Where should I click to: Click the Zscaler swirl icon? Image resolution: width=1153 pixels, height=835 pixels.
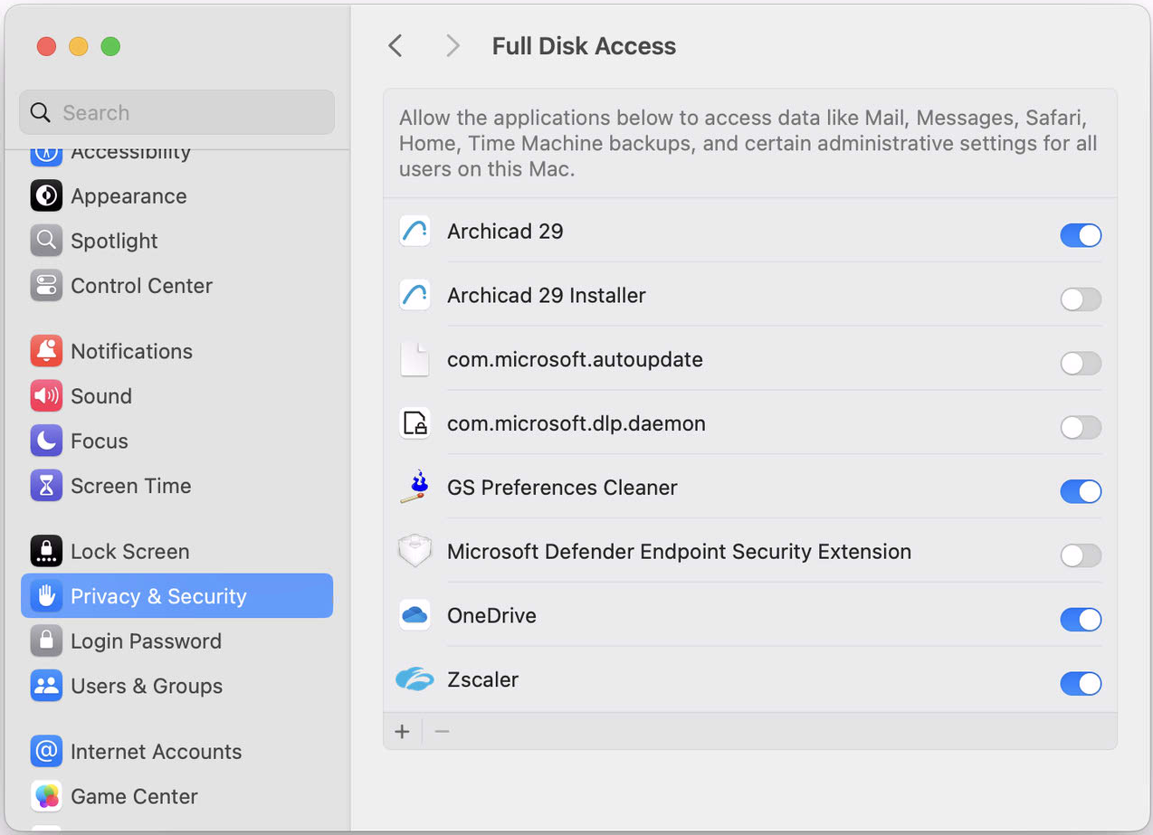pyautogui.click(x=415, y=678)
